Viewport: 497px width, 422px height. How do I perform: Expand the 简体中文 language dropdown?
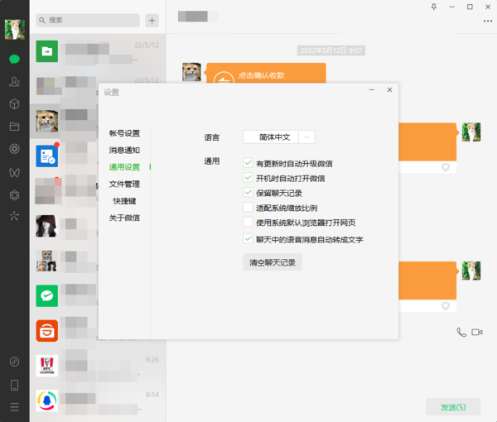click(306, 137)
